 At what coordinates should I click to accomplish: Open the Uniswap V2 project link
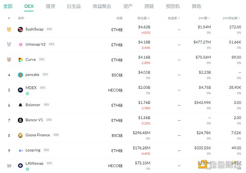coord(36,44)
